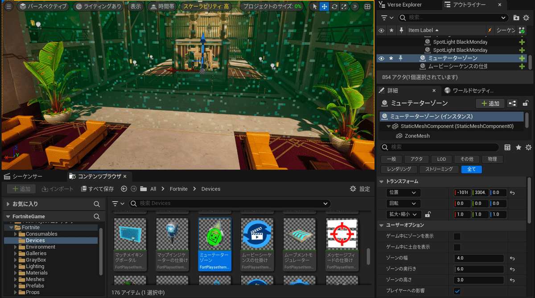Activate the scale tool in viewport toolbar
Screen dimensions: 535x298
coord(344,7)
